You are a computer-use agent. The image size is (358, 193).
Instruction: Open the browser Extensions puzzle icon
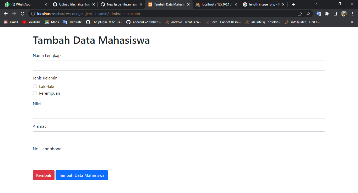(327, 13)
